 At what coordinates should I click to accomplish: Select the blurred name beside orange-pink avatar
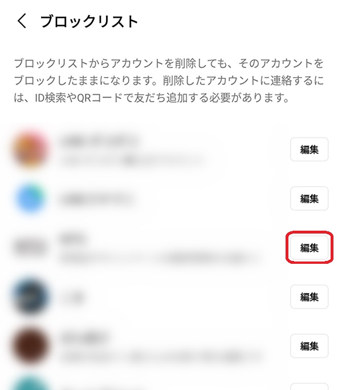pos(99,141)
